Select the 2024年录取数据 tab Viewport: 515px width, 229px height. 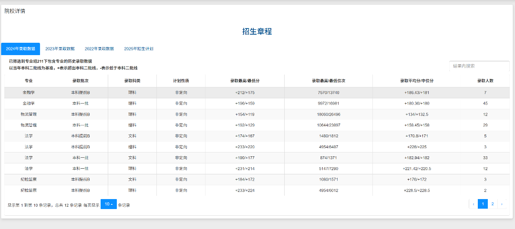point(21,49)
